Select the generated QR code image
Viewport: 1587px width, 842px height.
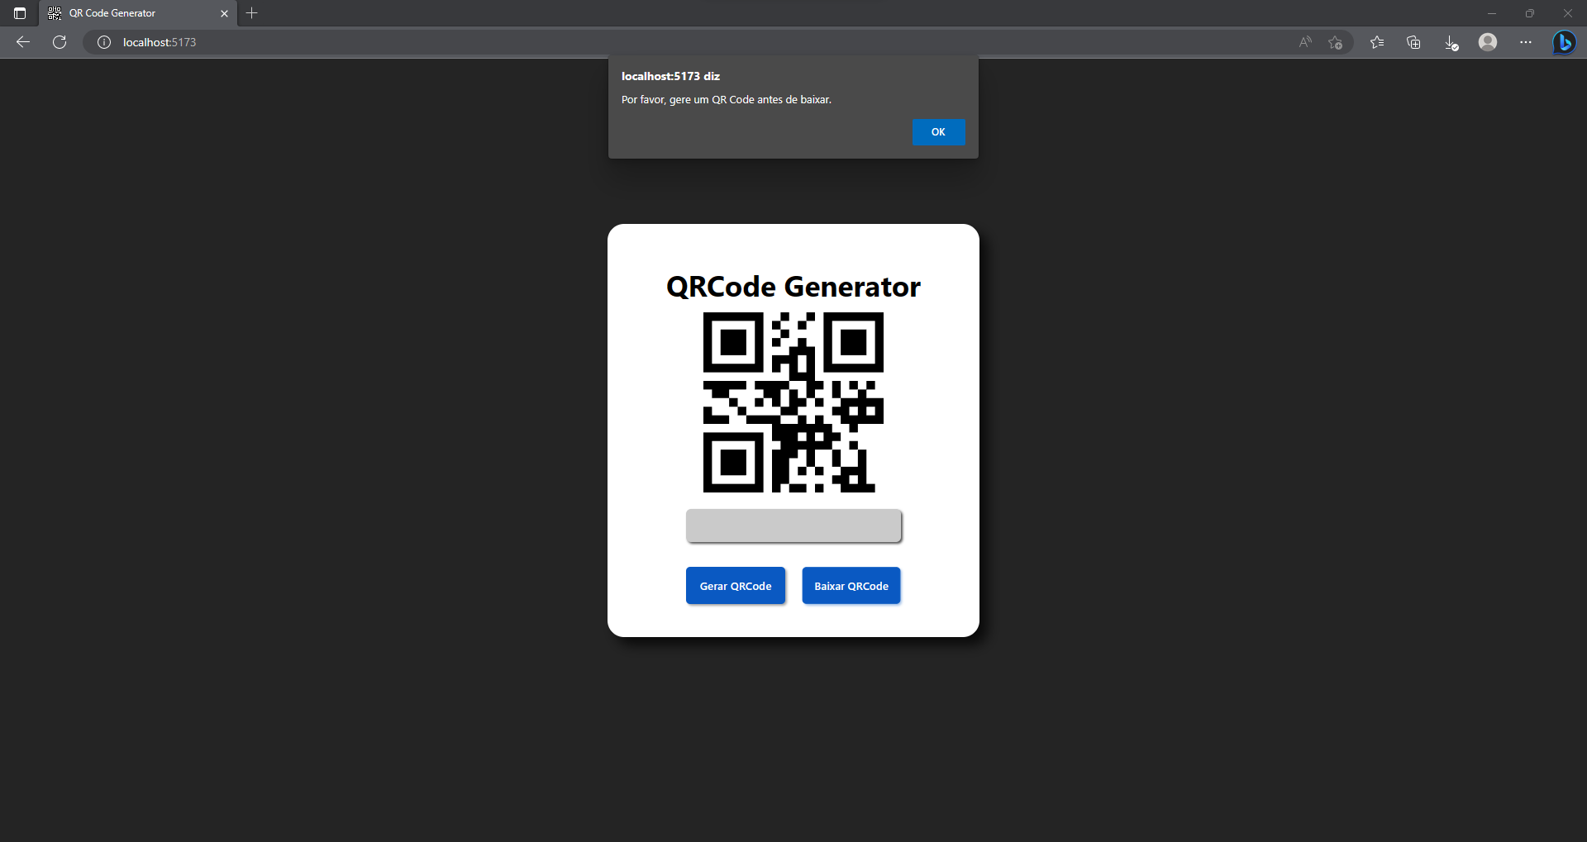point(792,404)
